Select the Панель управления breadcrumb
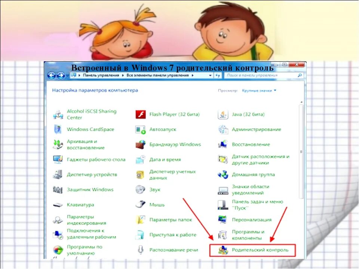This screenshot has width=359, height=269. coord(101,75)
